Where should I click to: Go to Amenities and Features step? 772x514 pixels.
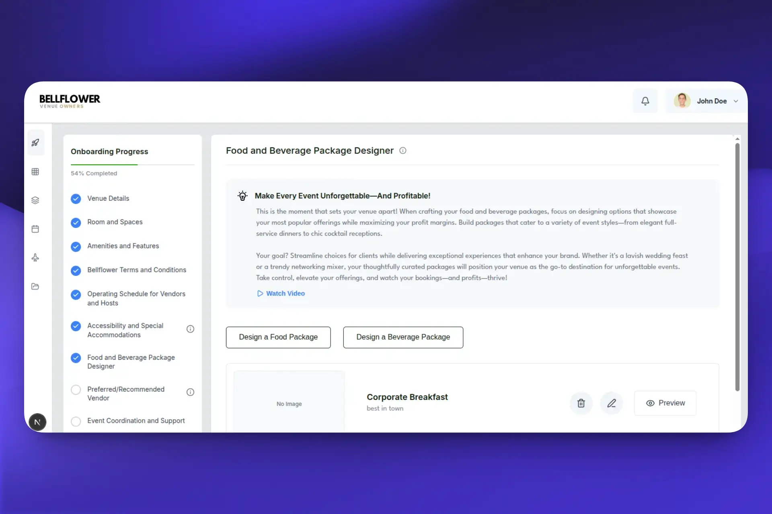point(123,246)
